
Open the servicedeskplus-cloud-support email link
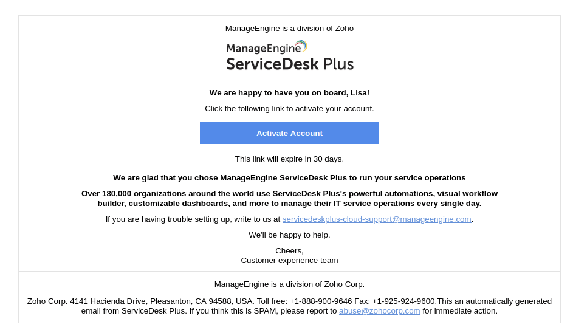377,219
